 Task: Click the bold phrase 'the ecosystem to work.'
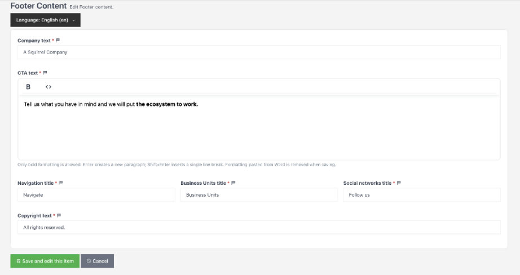[167, 104]
